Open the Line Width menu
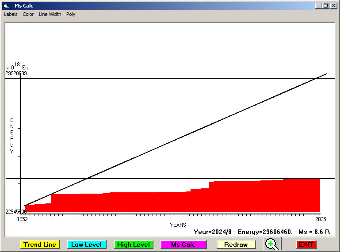 pyautogui.click(x=50, y=14)
